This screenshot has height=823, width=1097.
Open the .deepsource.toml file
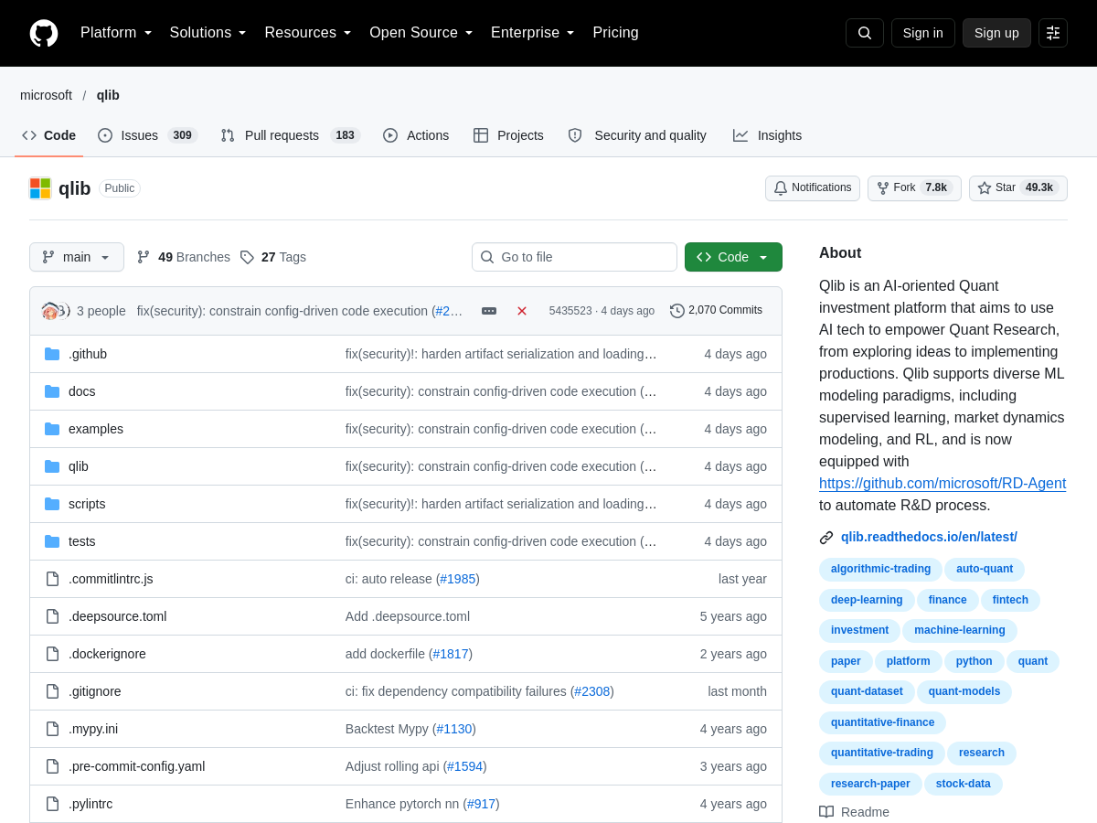(117, 616)
